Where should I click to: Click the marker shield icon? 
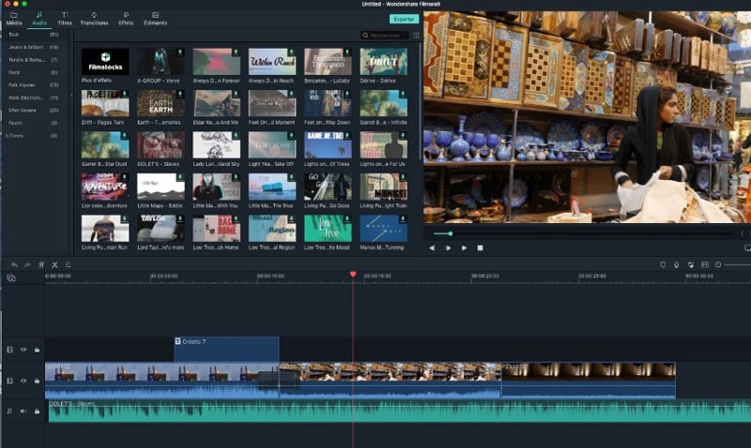coord(663,264)
